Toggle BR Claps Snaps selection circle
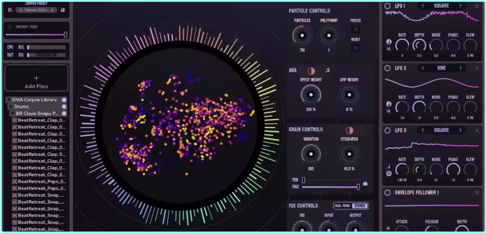Viewport: 486px width, 233px height. (64, 113)
